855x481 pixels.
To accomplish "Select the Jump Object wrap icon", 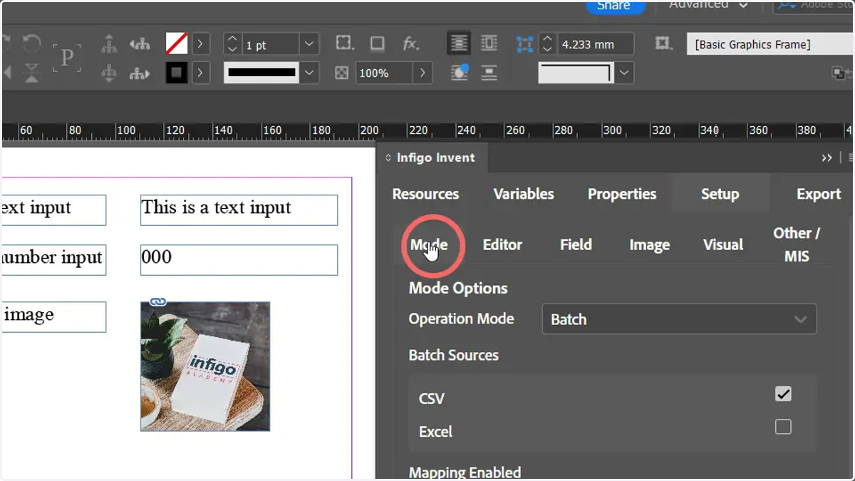I will pos(489,73).
